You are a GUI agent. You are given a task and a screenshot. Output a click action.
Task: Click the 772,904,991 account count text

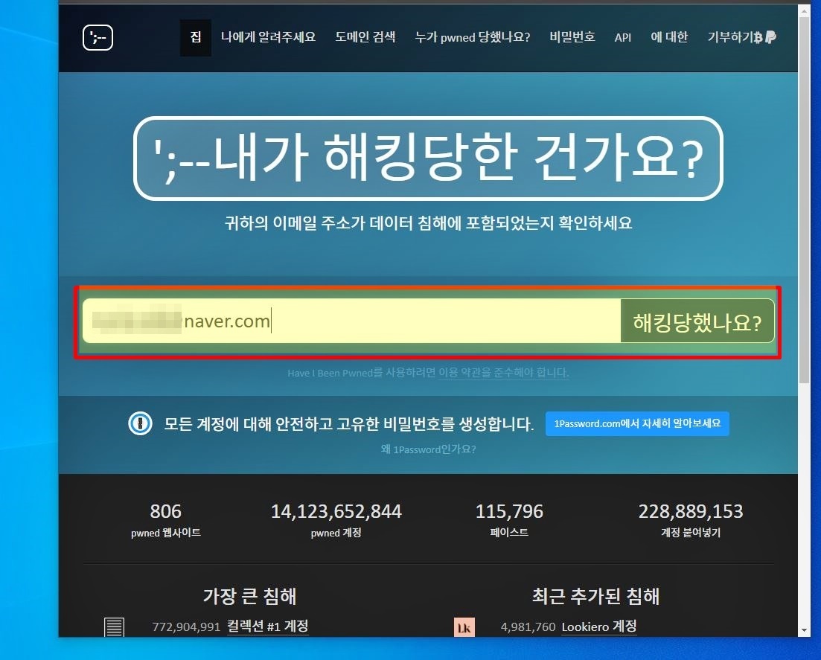click(186, 627)
